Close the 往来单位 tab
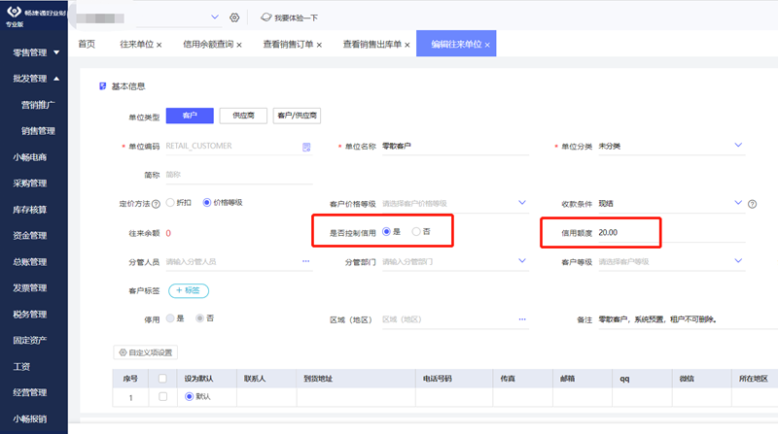This screenshot has width=778, height=434. (x=159, y=45)
